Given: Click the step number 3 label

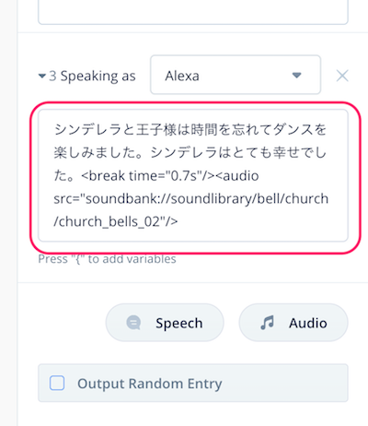Looking at the screenshot, I should point(52,76).
